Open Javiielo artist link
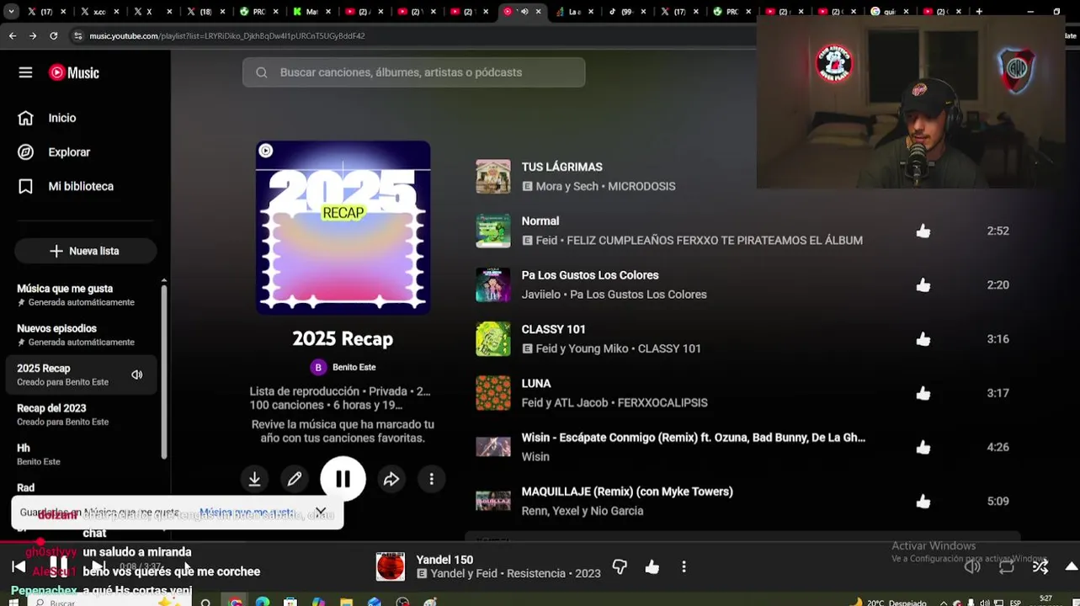 click(x=541, y=295)
